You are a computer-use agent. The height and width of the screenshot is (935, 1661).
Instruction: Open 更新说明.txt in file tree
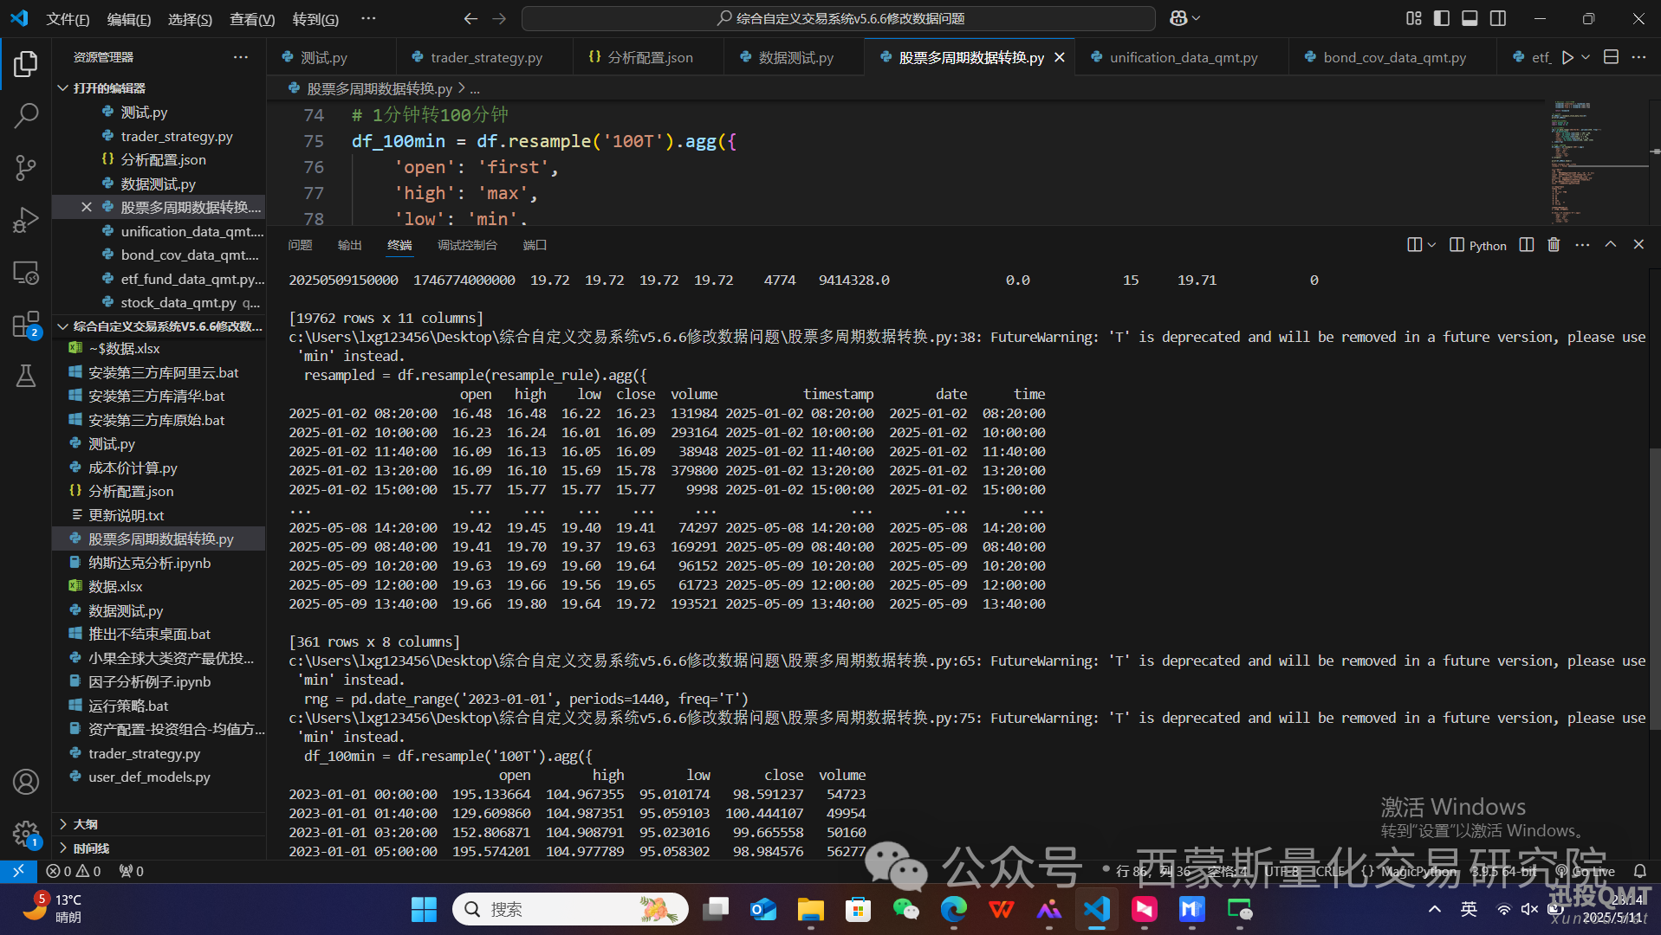click(x=127, y=515)
